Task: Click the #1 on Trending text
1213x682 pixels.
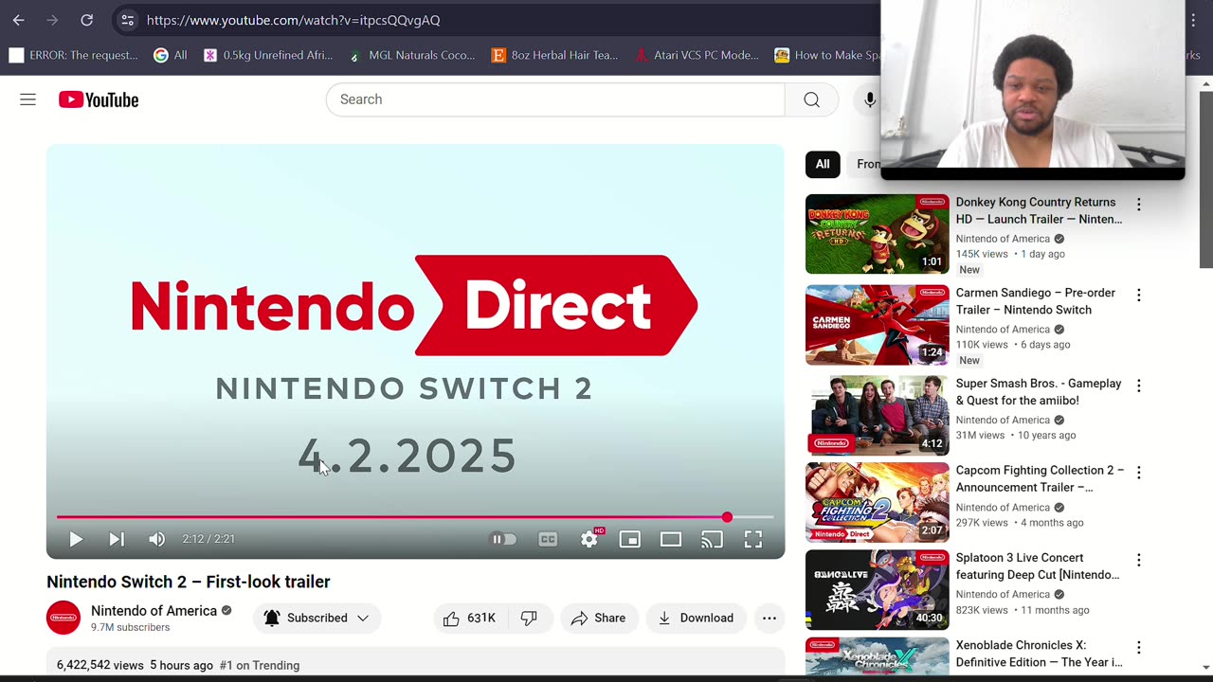Action: click(259, 665)
